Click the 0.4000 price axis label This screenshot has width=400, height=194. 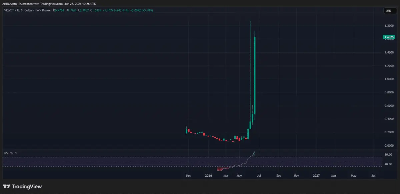pyautogui.click(x=389, y=119)
